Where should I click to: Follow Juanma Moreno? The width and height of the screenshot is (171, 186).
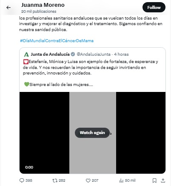click(x=154, y=7)
